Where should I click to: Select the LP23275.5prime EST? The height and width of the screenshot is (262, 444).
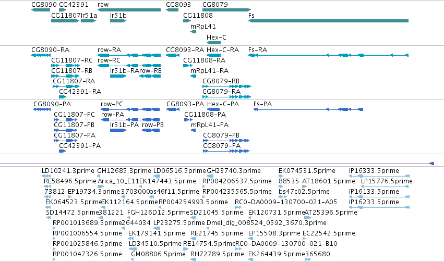[157, 228]
